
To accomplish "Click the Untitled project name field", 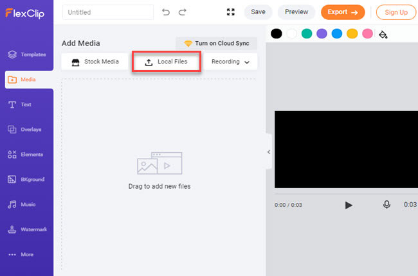I will [x=108, y=12].
